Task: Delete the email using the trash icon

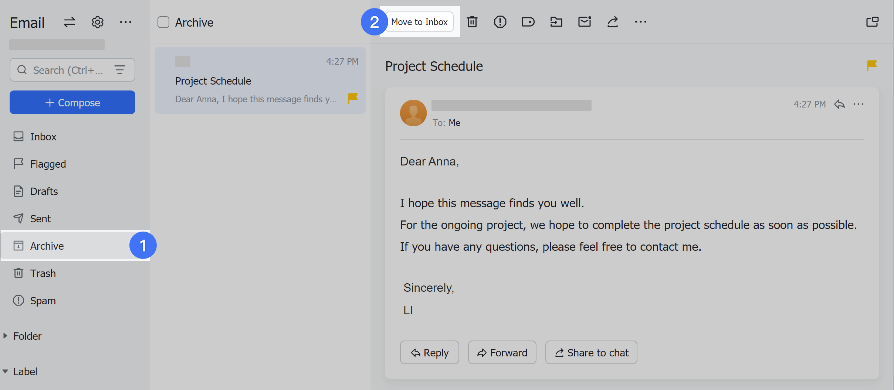Action: tap(472, 22)
